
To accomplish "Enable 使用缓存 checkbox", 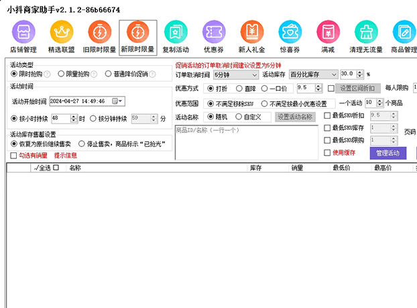I will (x=327, y=152).
